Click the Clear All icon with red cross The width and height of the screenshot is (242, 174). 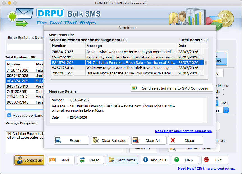point(136,140)
